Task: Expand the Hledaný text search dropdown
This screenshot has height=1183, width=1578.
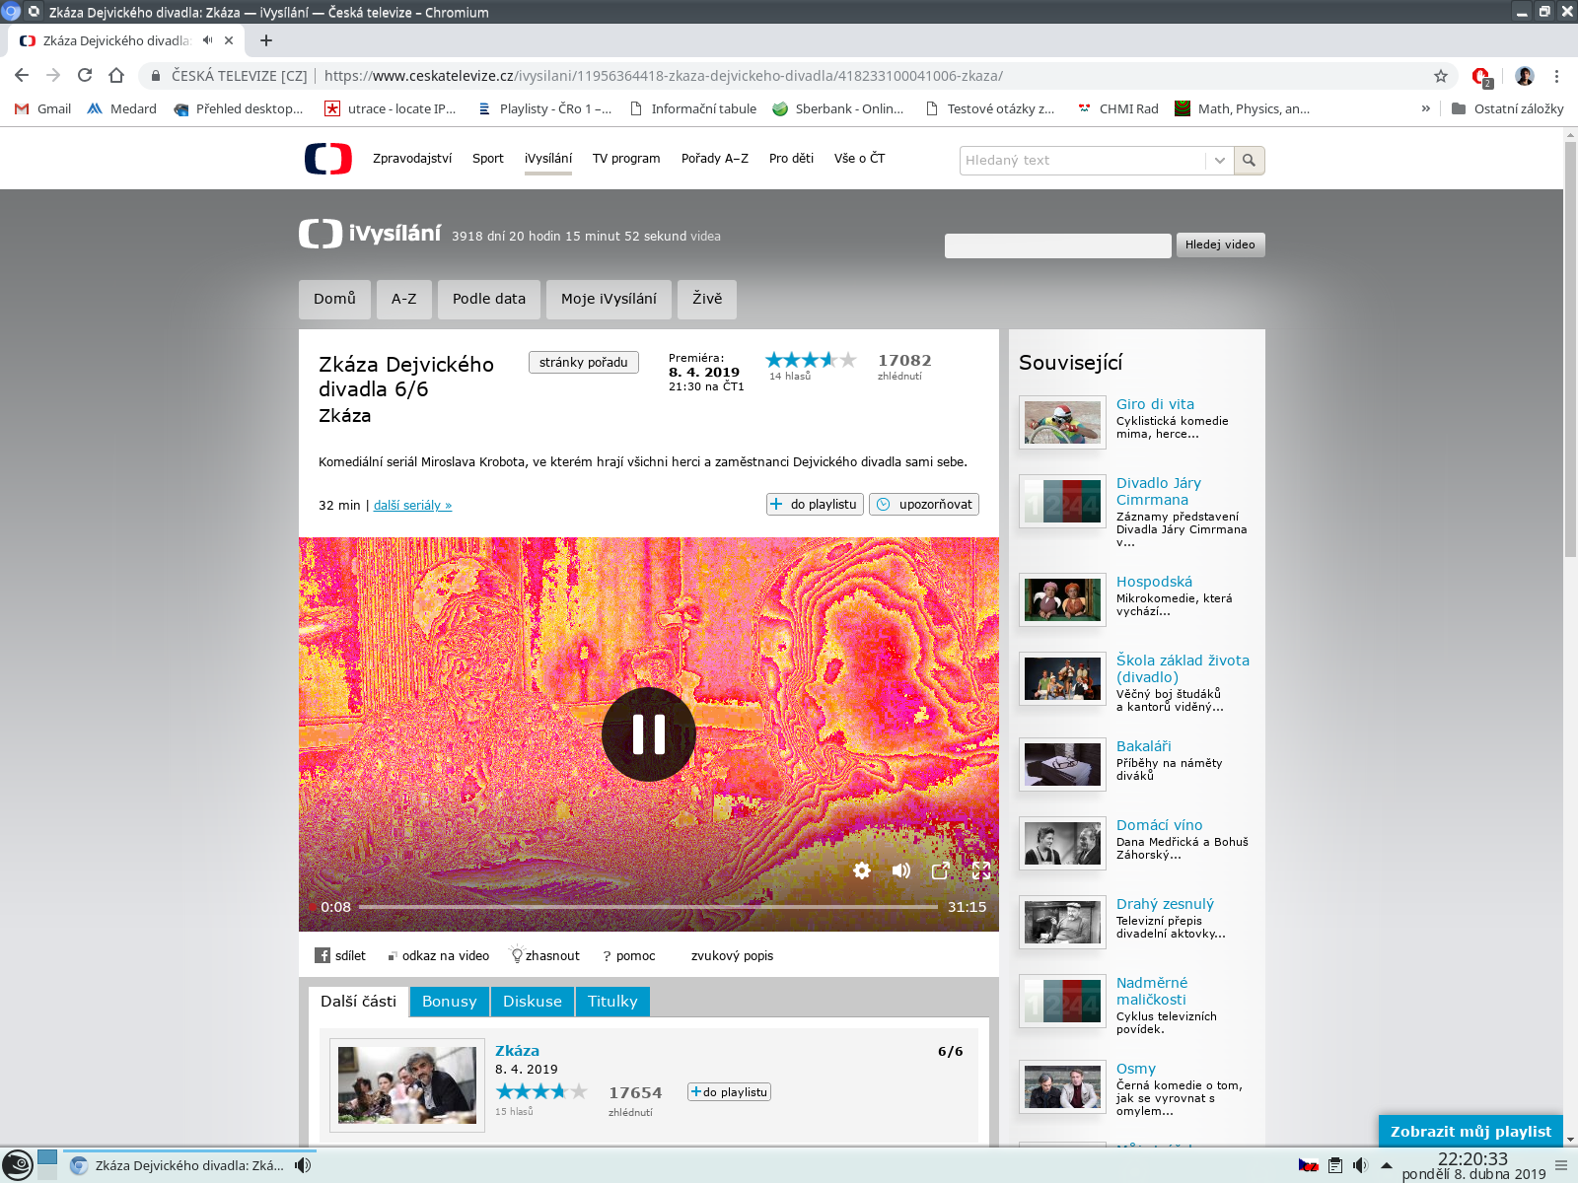Action: (x=1220, y=161)
